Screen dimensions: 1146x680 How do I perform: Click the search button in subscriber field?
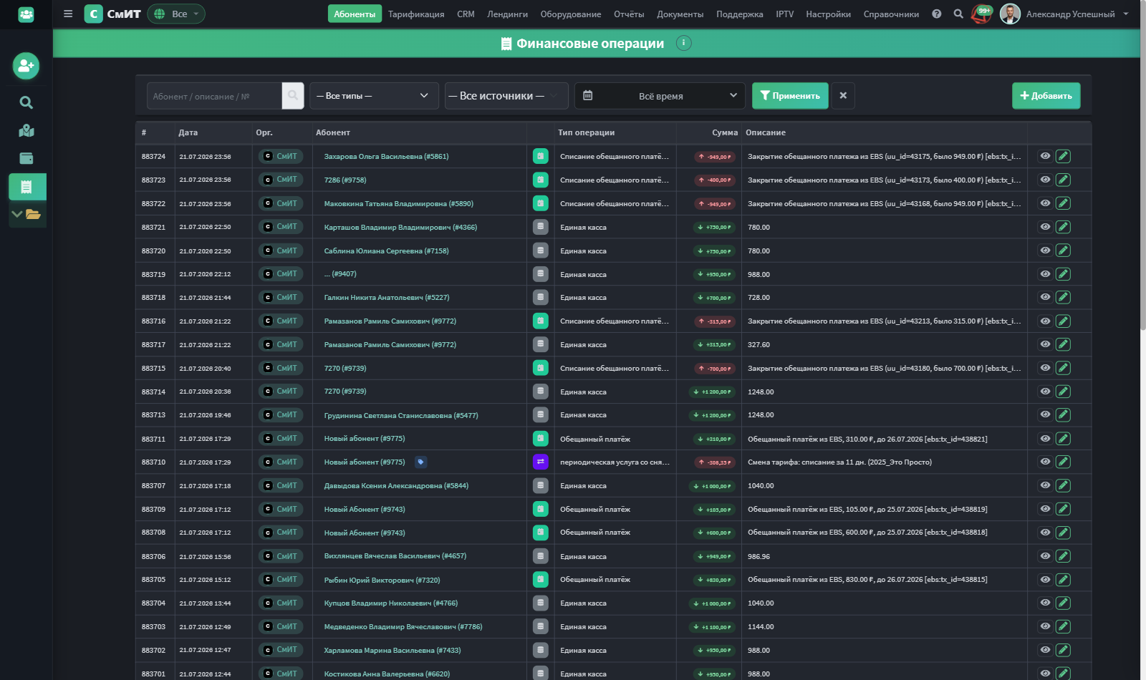coord(293,95)
